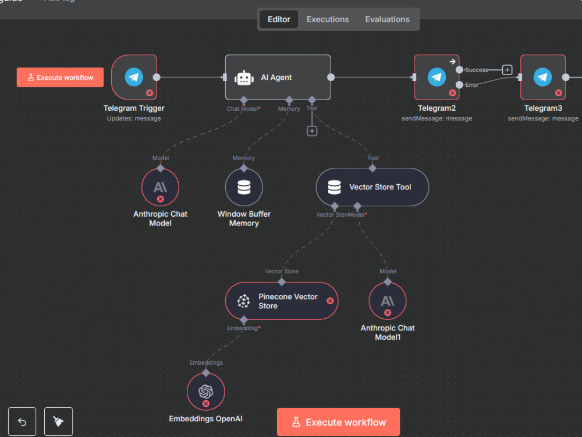Select the Editor tab

pos(279,19)
